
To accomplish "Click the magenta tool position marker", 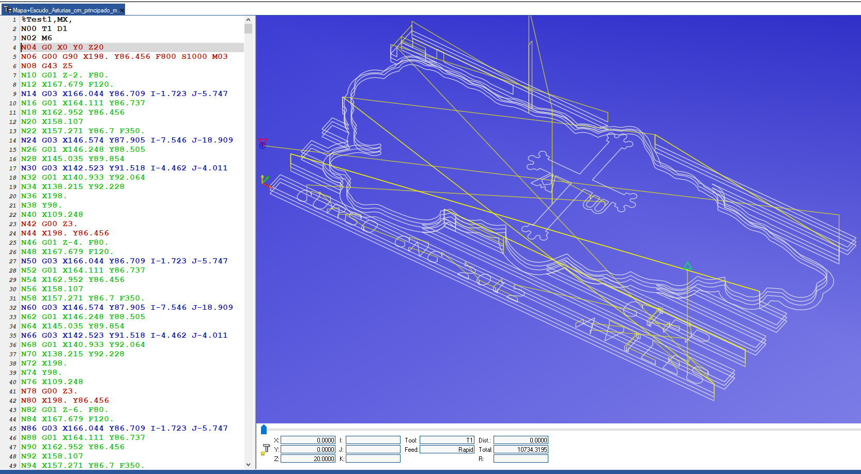I will 263,143.
